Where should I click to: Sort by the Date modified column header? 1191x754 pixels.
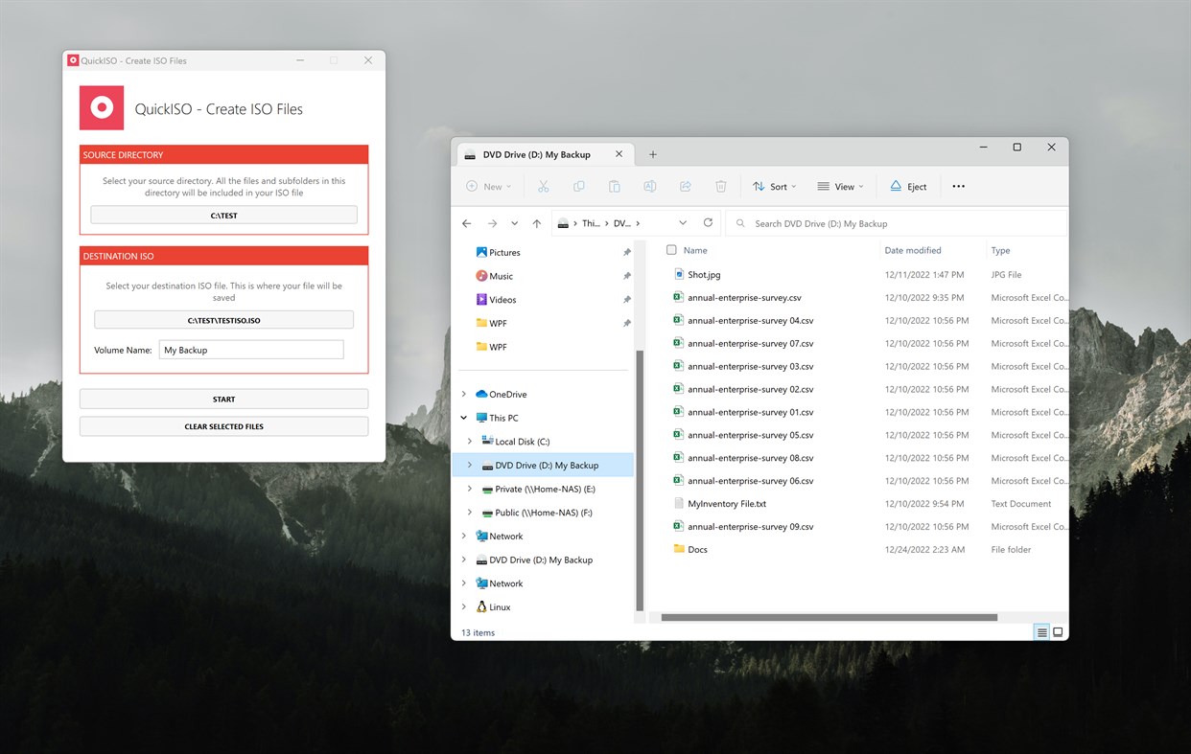(x=912, y=250)
